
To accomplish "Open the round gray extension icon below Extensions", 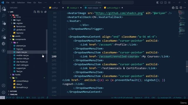I will [x=4, y=44].
